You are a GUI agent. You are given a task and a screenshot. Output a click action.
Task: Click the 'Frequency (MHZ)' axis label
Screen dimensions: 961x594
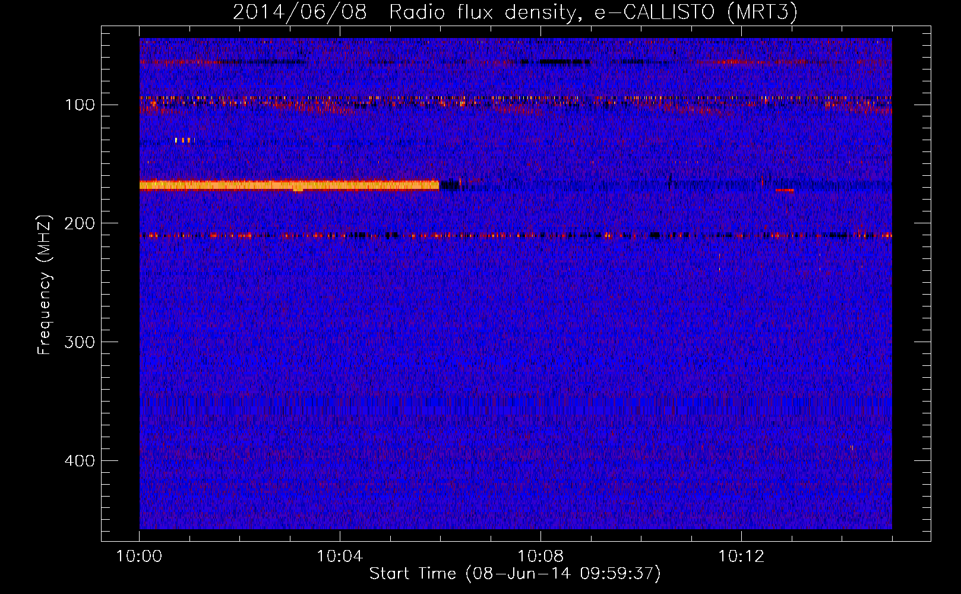pyautogui.click(x=45, y=285)
